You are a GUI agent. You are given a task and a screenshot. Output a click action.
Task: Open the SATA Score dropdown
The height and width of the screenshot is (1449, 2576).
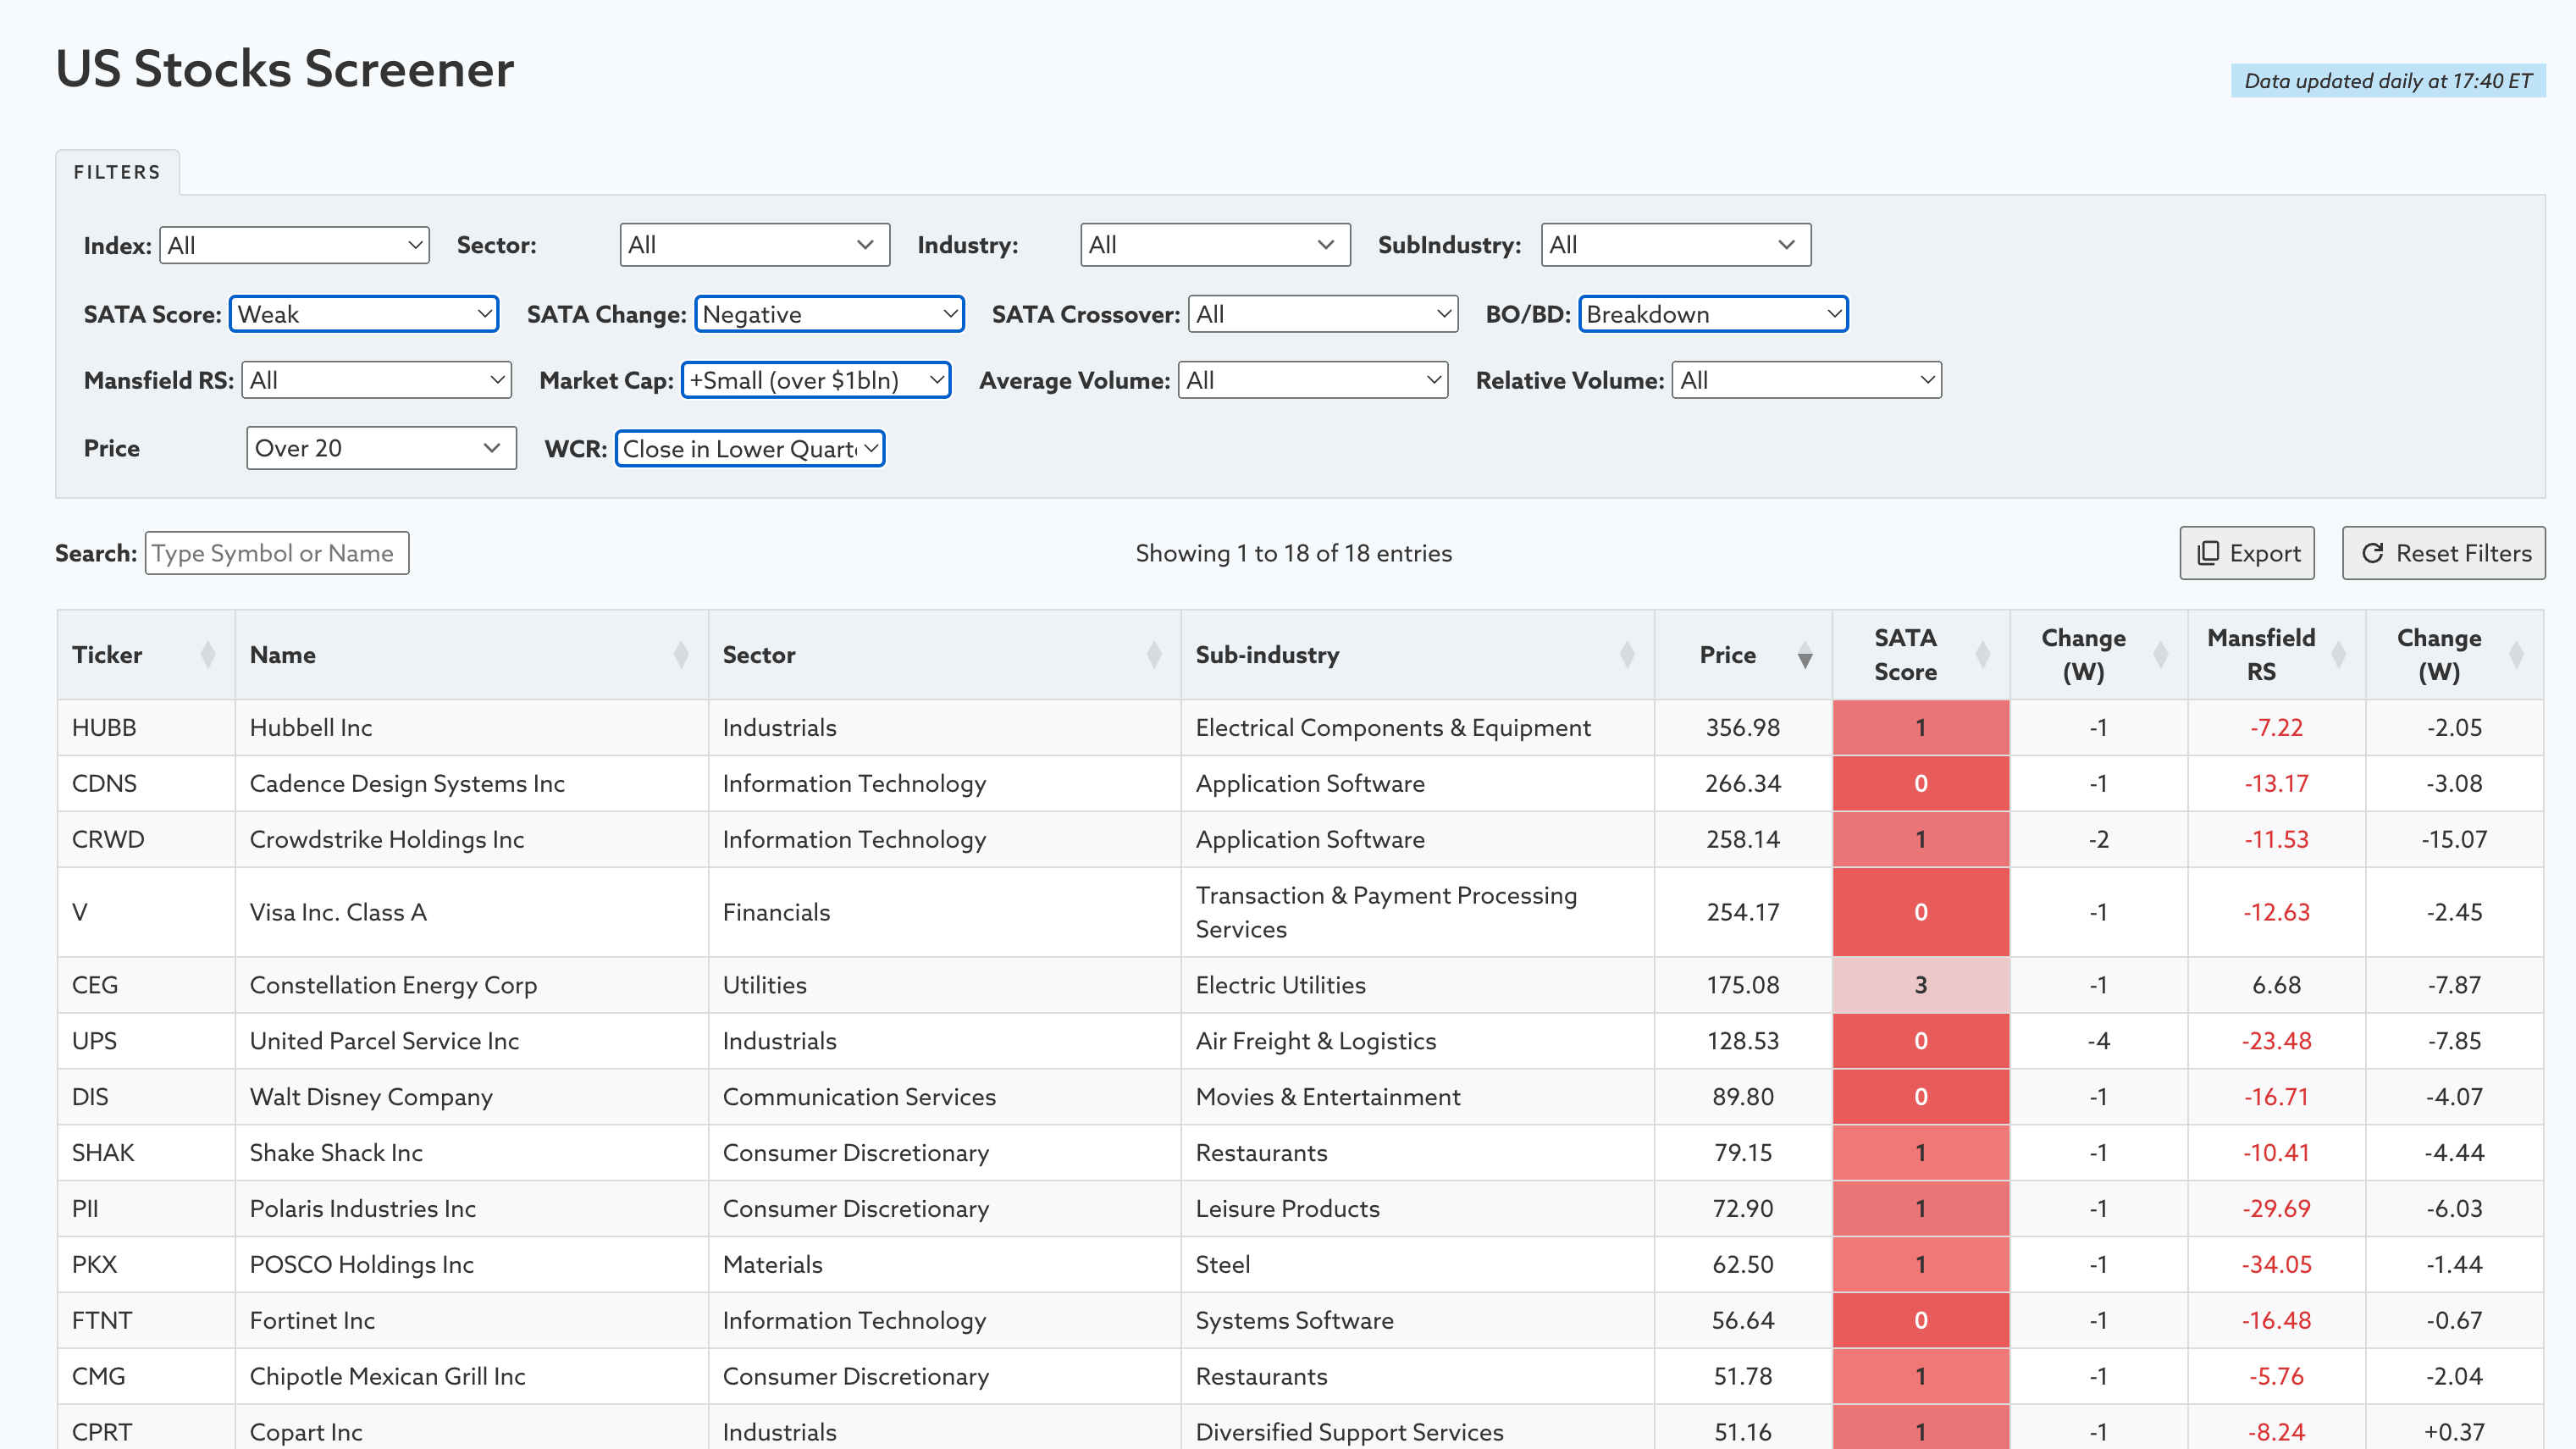[x=364, y=314]
